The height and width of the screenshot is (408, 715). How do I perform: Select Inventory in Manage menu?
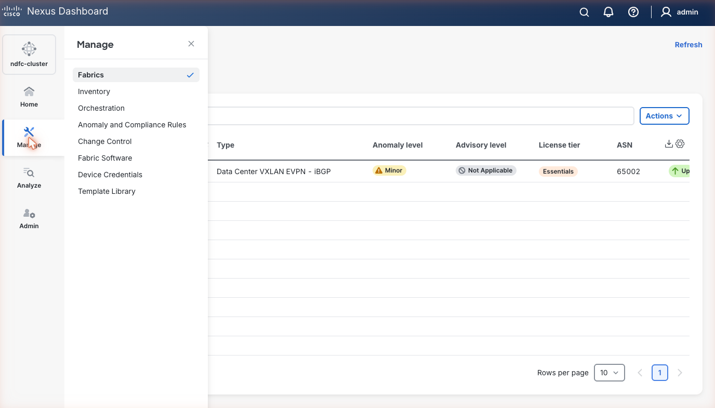click(94, 91)
